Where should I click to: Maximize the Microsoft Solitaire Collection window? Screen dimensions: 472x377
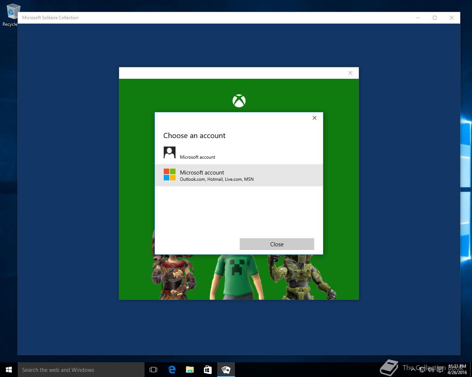(x=435, y=18)
